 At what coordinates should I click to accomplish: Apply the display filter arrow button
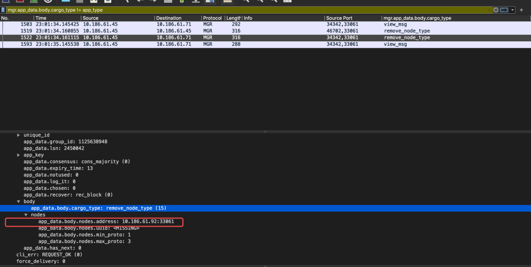point(503,10)
